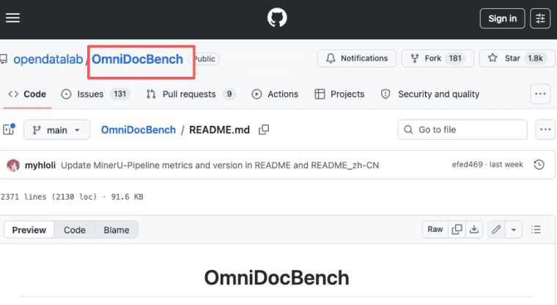Open the OmniDocBench repository link in header
Screen dimensions: 557x305
coord(137,59)
